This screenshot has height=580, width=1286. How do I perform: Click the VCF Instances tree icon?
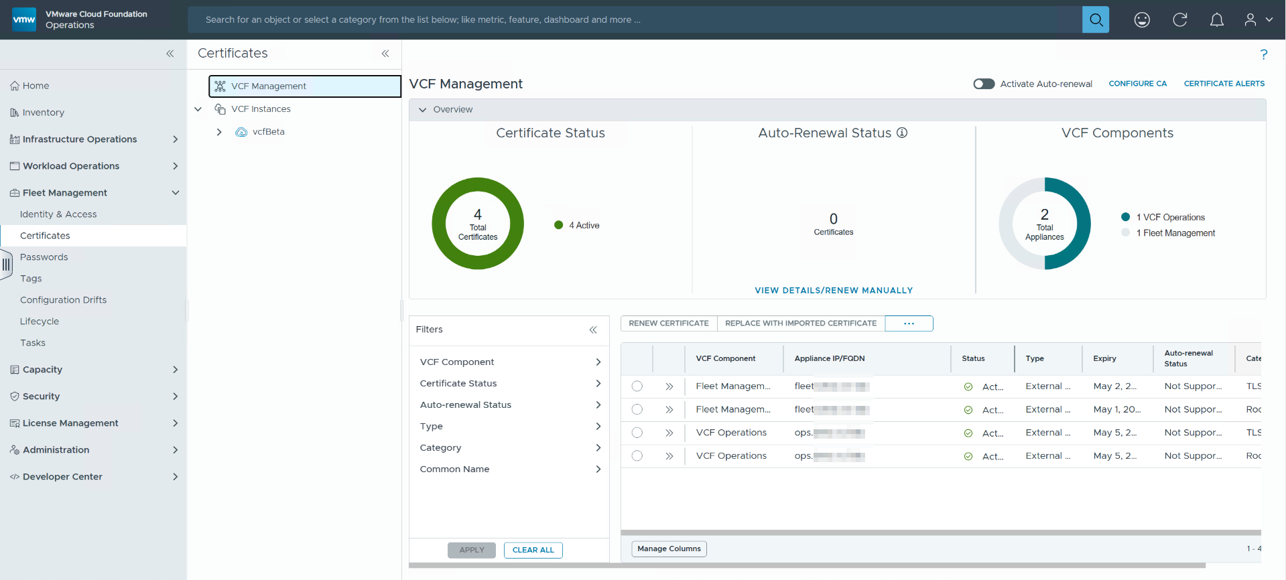[x=220, y=108]
